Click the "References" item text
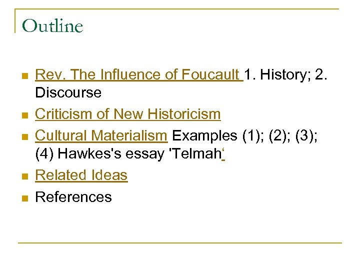The image size is (360, 270). point(73,197)
